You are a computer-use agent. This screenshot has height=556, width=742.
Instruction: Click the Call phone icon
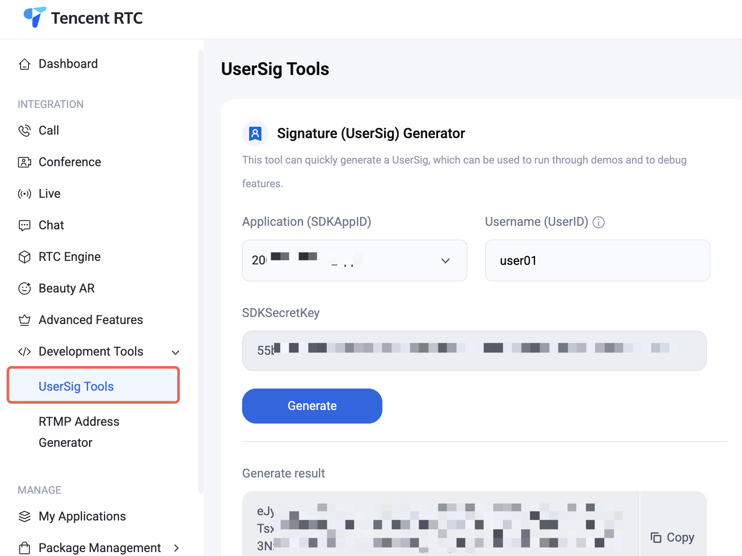tap(25, 131)
